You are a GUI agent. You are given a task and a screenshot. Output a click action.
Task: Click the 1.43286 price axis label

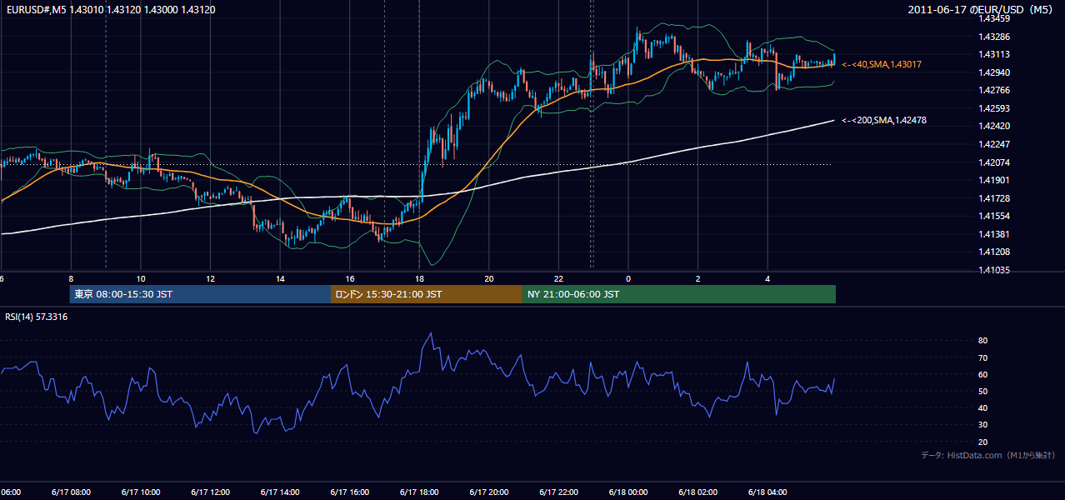click(994, 37)
